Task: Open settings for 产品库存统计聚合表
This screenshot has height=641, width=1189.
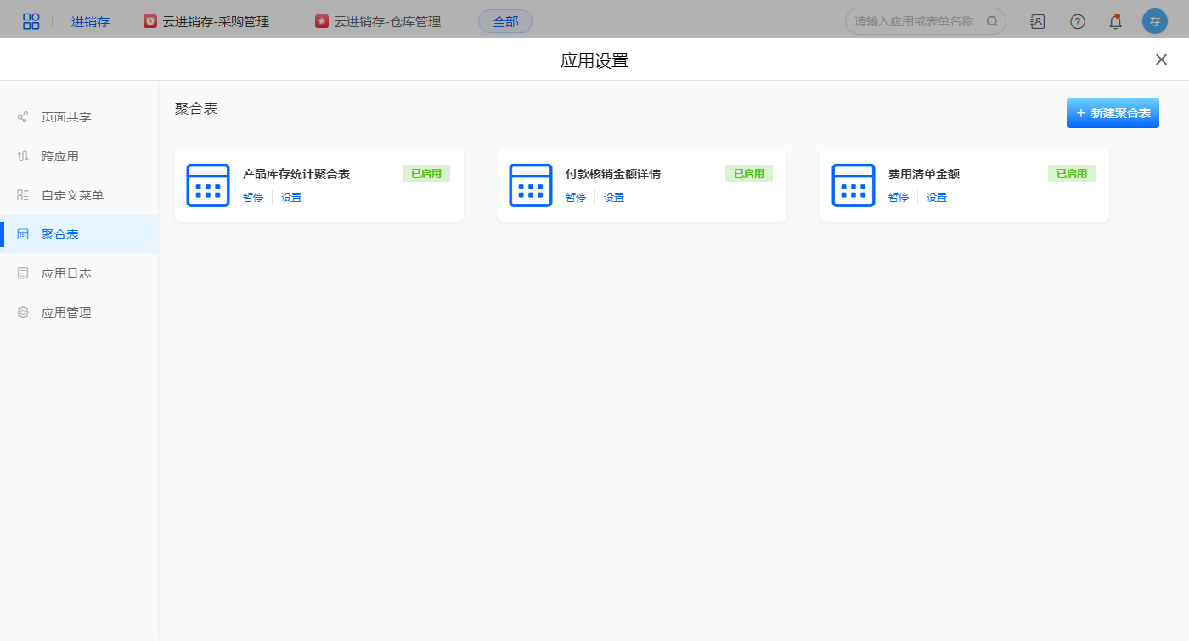Action: point(291,198)
